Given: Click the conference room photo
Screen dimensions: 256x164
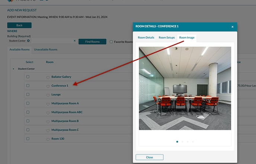Looking at the screenshot, I should click(185, 88).
